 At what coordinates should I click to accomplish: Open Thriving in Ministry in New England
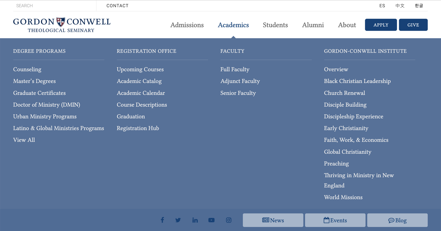click(359, 180)
